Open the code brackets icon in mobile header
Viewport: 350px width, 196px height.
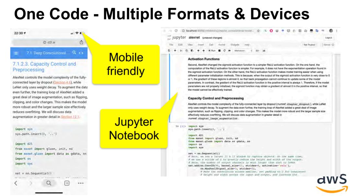81,53
